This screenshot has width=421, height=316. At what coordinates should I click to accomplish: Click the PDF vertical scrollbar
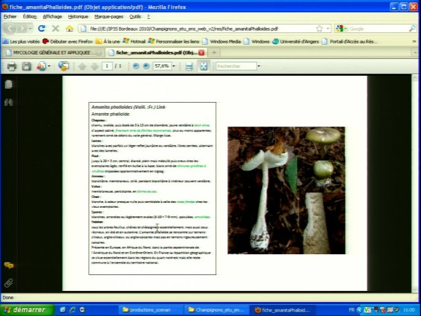(x=414, y=183)
